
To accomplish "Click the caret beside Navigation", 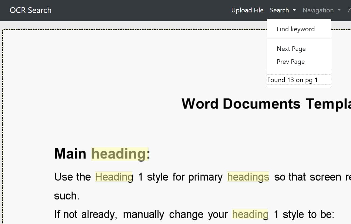I will point(339,10).
